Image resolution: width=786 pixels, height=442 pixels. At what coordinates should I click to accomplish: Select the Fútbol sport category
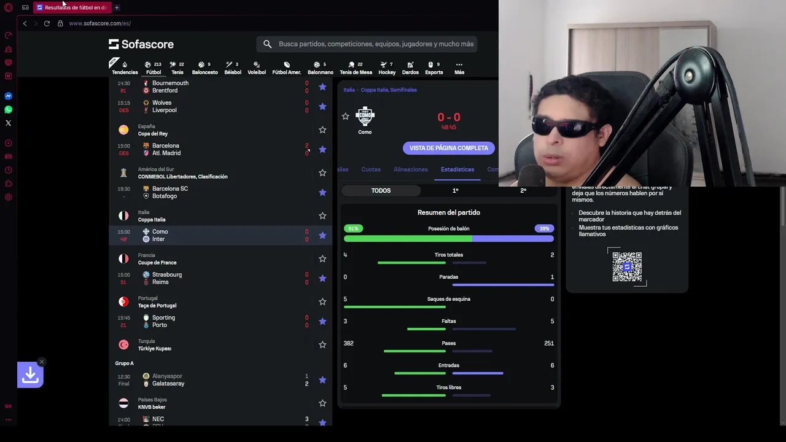pos(154,68)
